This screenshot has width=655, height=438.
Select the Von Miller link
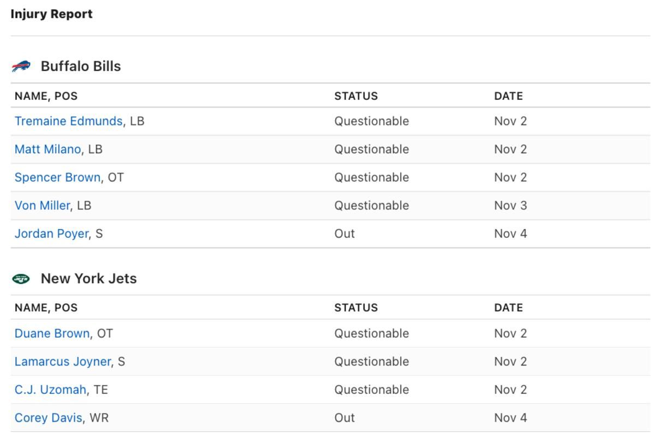coord(42,206)
